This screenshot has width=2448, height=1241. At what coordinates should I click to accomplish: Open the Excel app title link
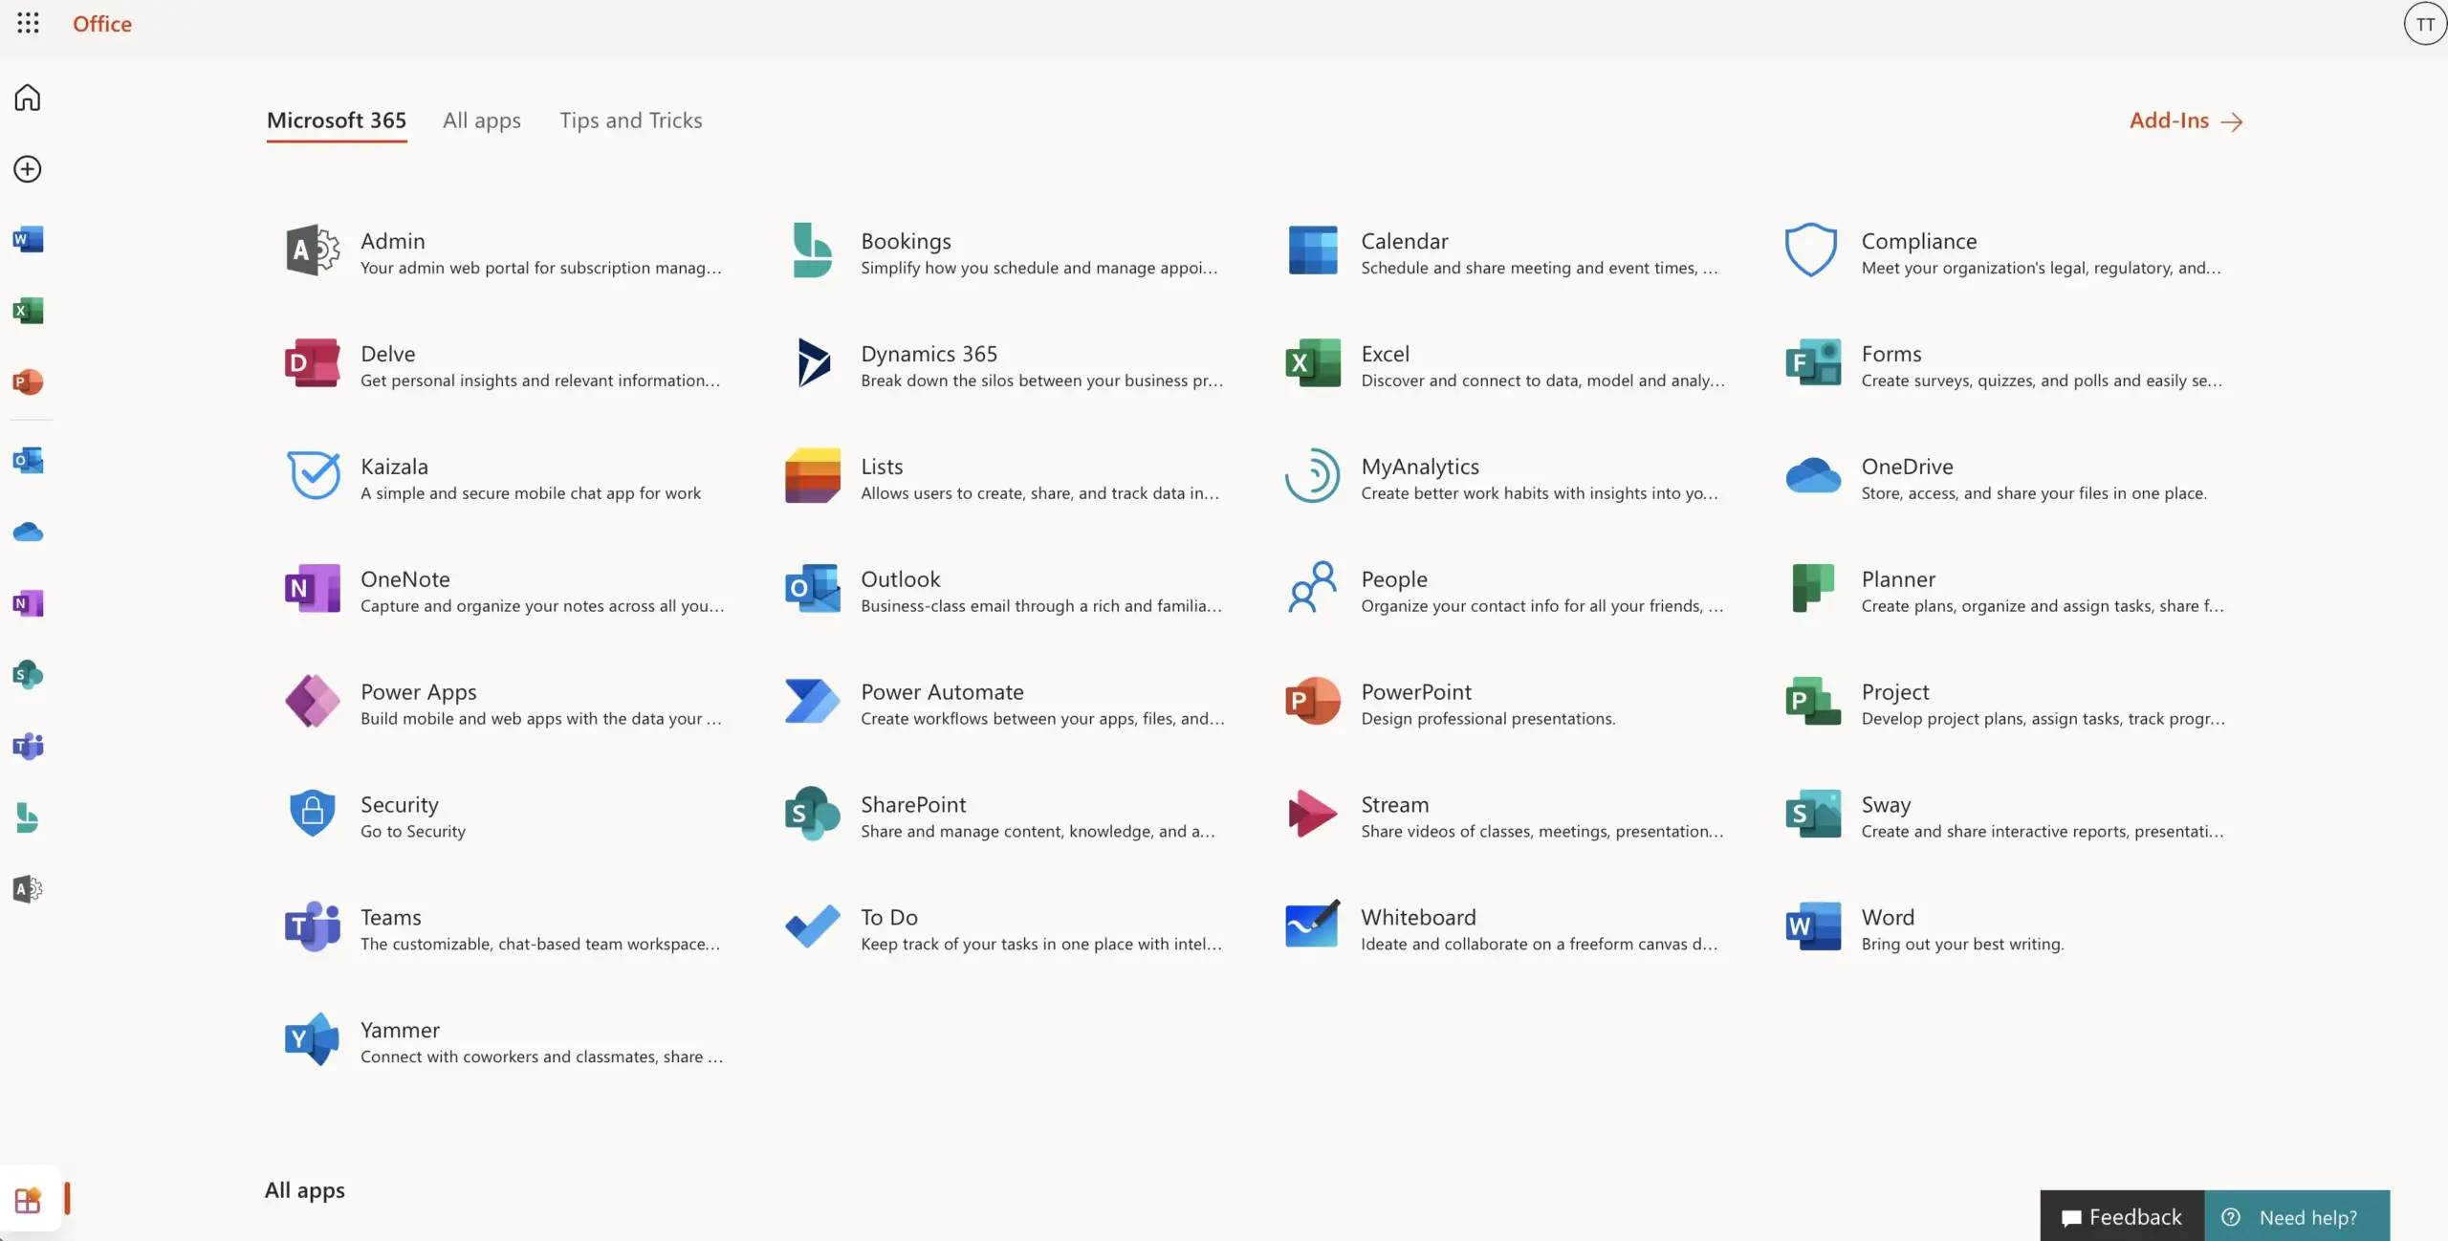1385,354
